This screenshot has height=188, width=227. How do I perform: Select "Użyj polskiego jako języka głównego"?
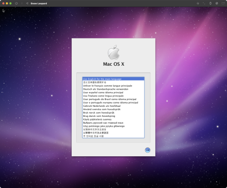pyautogui.click(x=113, y=126)
